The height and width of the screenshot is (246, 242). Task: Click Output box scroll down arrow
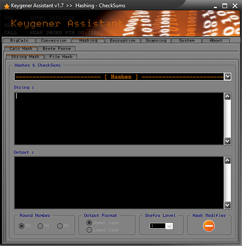[x=227, y=205]
